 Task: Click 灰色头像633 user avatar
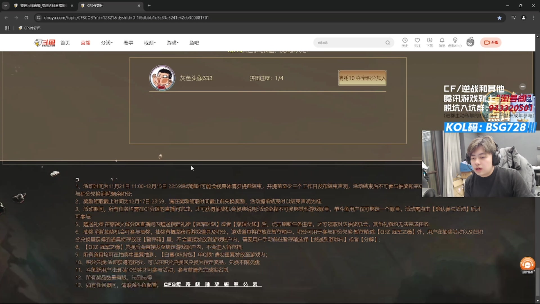click(x=162, y=78)
